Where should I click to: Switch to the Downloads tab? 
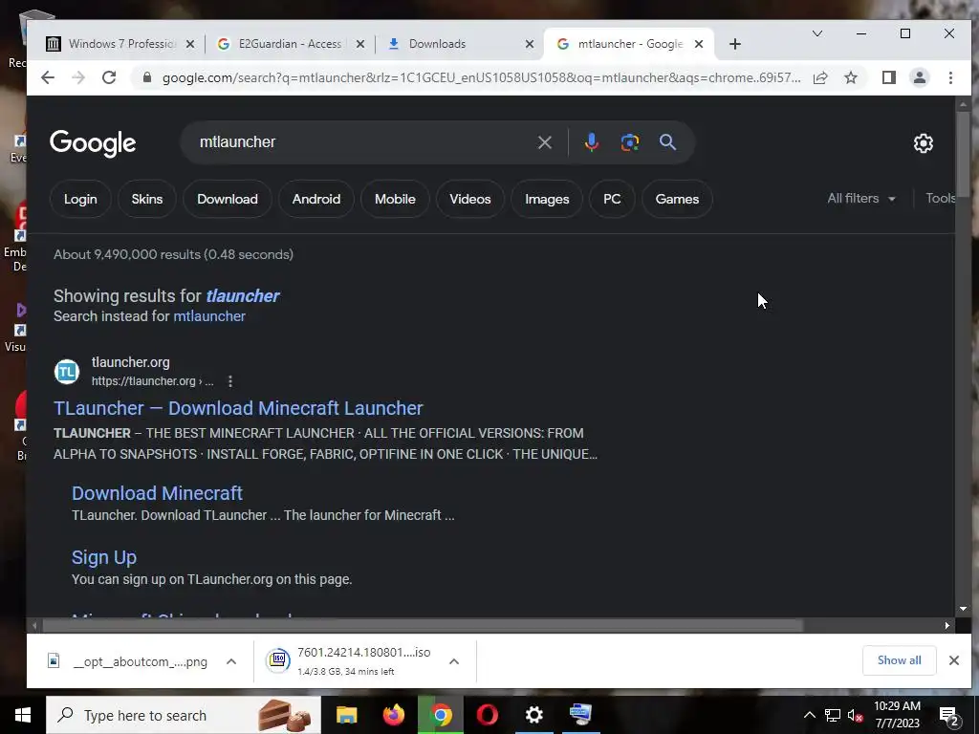pyautogui.click(x=459, y=44)
